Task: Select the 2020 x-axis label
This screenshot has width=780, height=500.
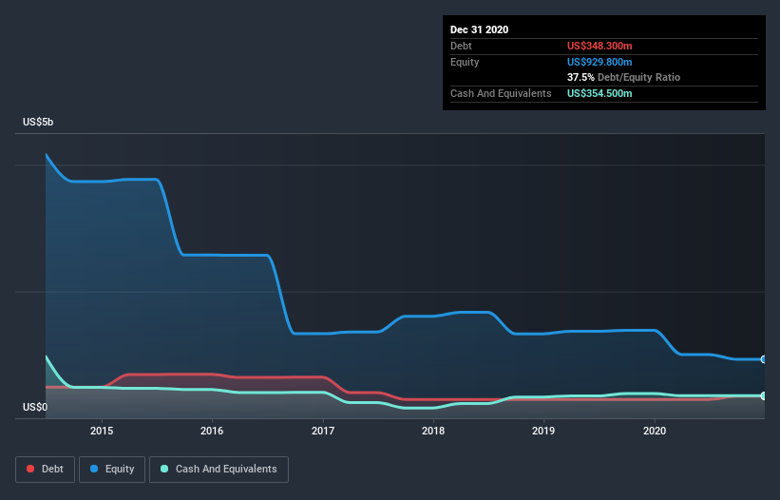Action: pos(655,431)
